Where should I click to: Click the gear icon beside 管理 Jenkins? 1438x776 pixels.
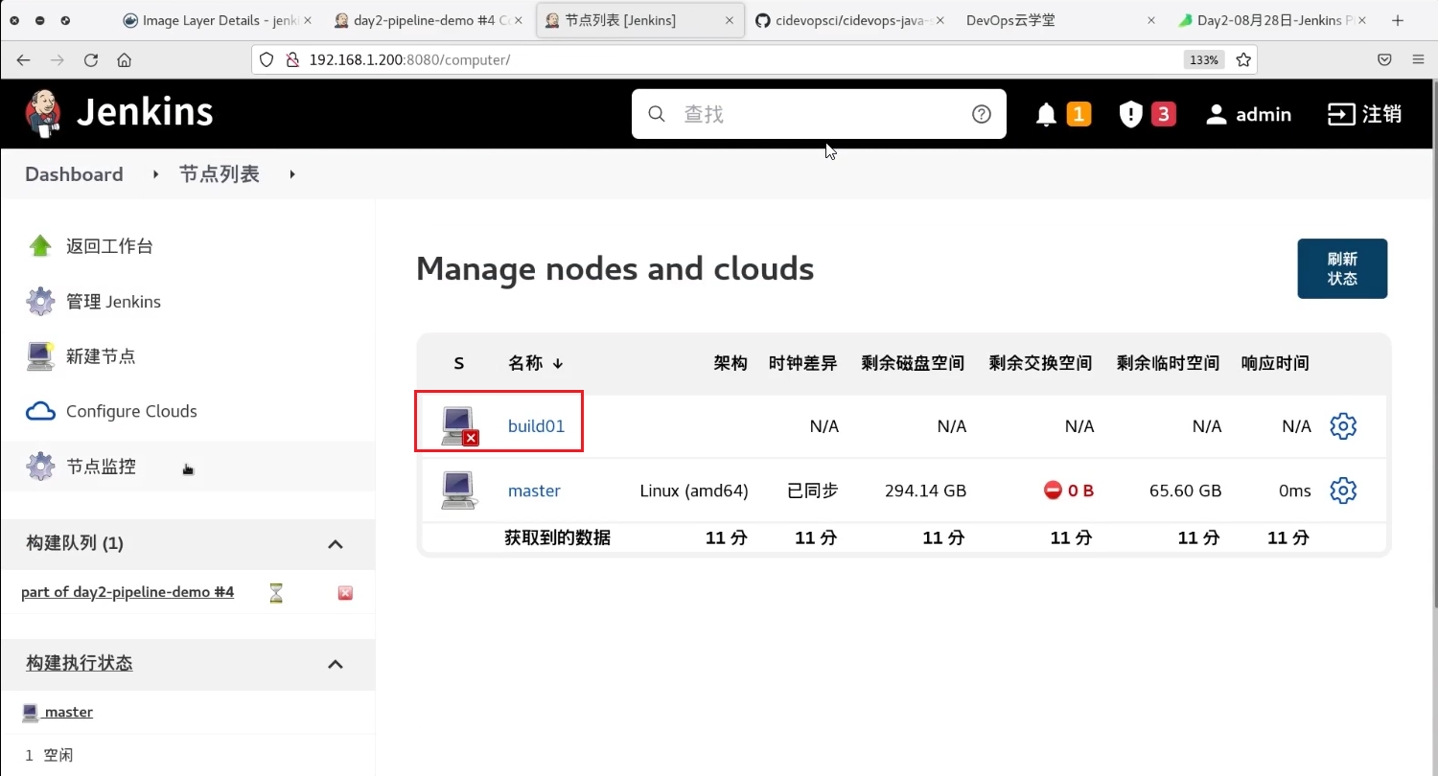(40, 302)
